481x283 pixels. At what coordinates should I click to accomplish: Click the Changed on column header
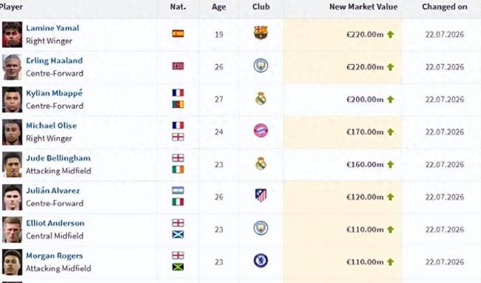point(445,7)
